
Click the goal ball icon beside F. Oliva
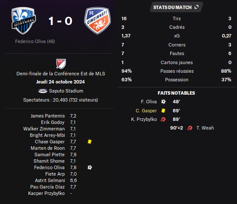point(163,102)
